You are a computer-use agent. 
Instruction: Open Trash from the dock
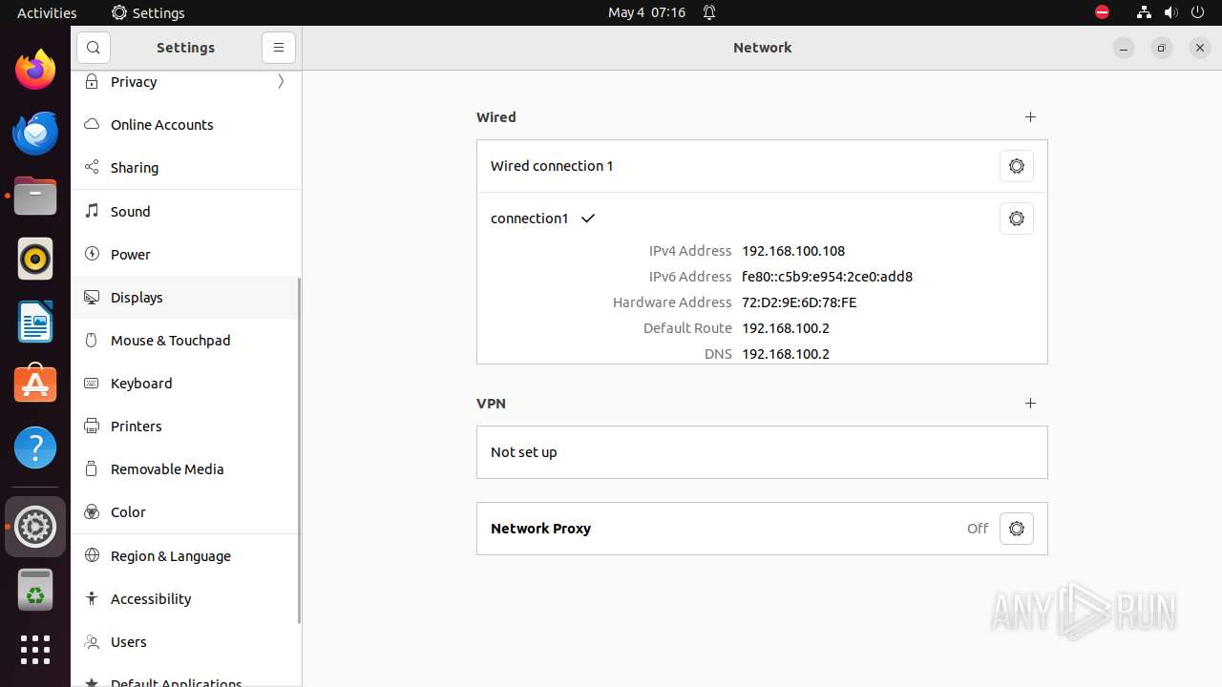click(35, 590)
